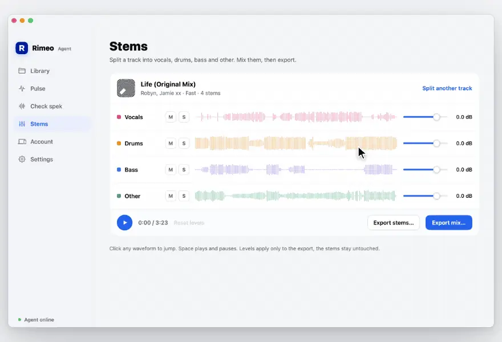Open Settings from the sidebar

click(x=53, y=159)
